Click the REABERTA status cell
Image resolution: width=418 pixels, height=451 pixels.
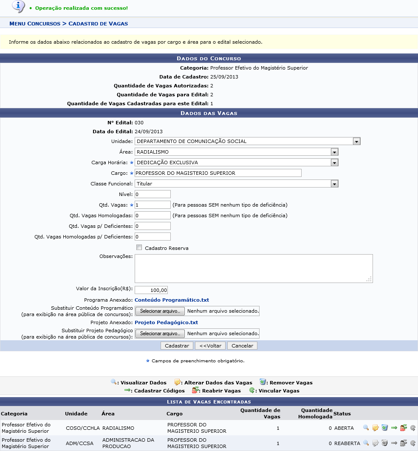(347, 443)
